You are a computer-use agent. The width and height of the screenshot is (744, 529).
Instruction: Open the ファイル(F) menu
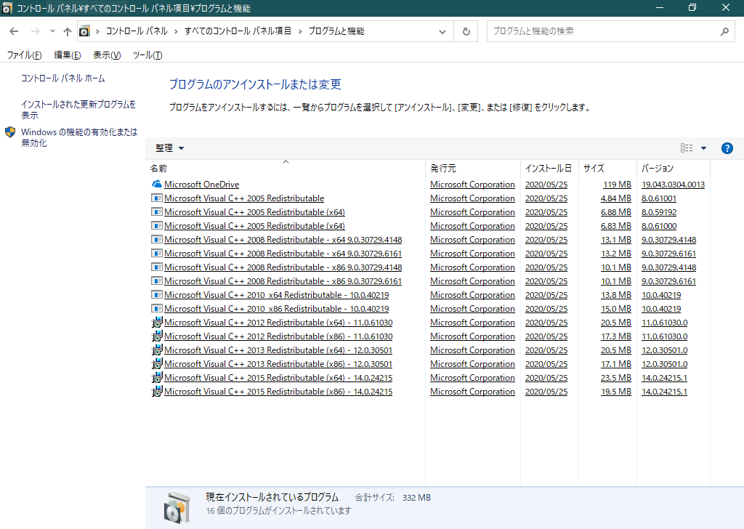coord(24,55)
